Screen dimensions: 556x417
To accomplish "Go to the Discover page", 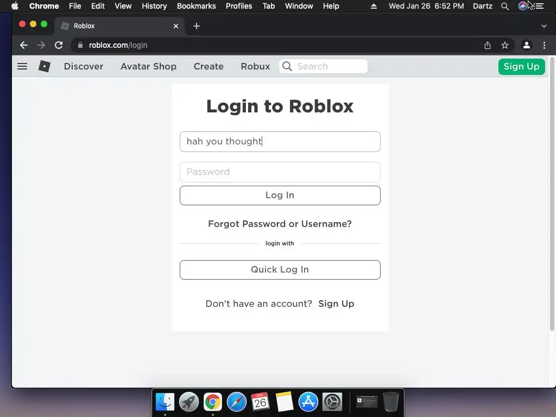I will [x=84, y=66].
